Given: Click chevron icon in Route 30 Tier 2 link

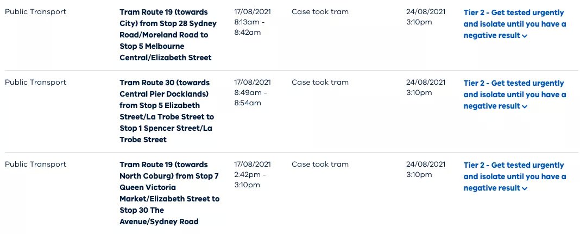Looking at the screenshot, I should tap(525, 106).
